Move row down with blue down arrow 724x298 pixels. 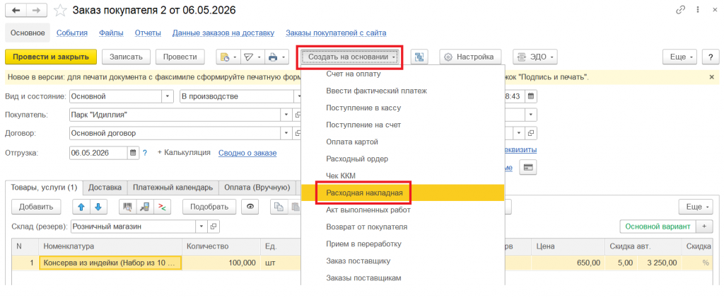pos(98,207)
